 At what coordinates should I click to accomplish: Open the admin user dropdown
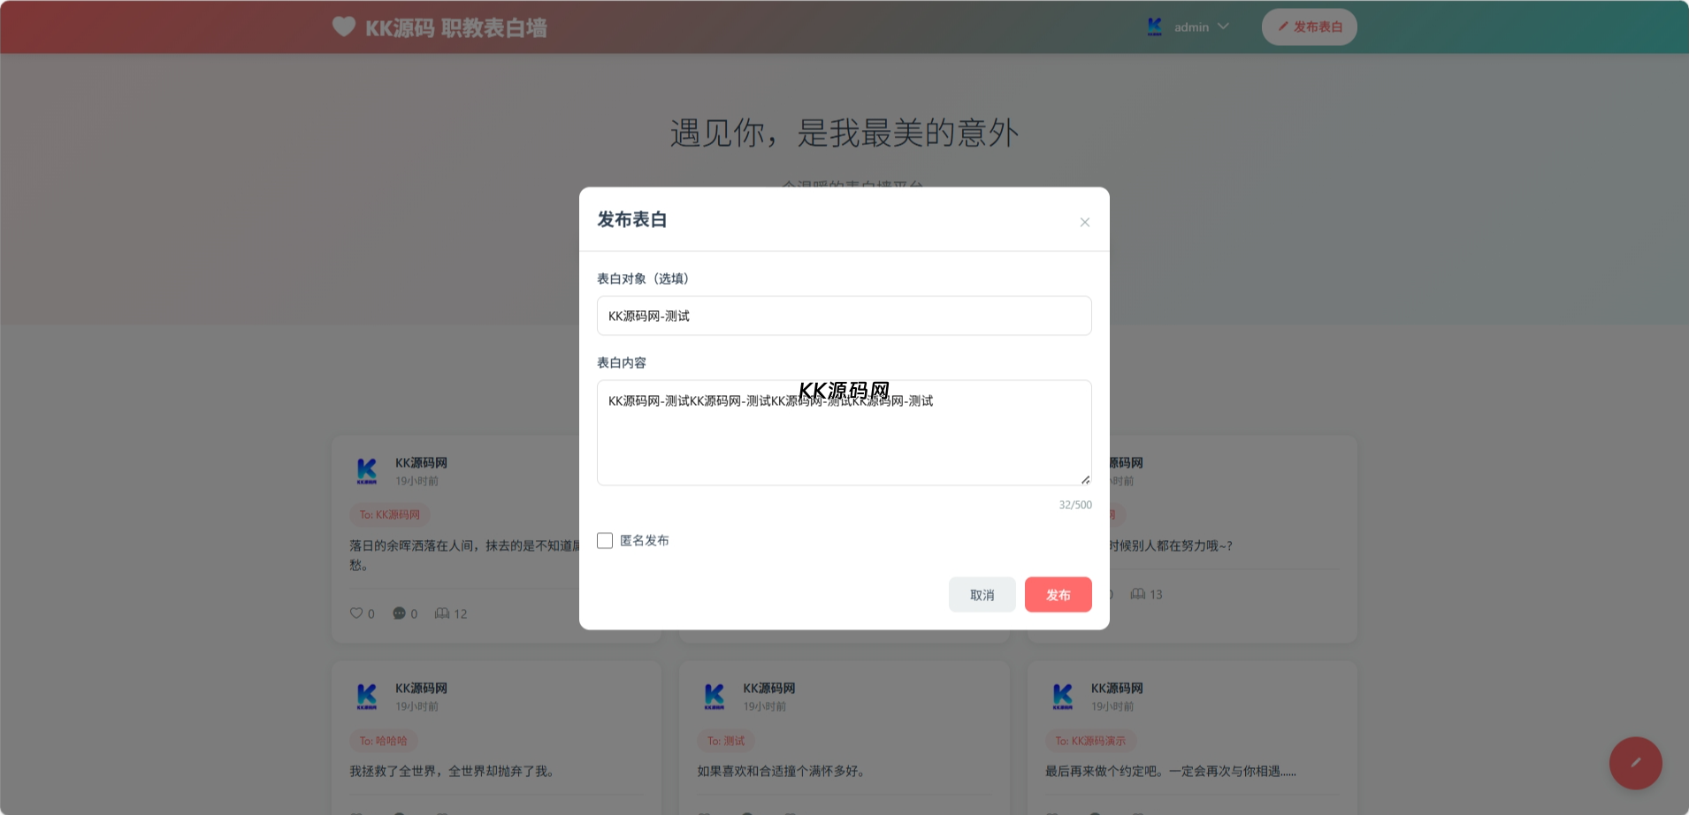click(1188, 27)
